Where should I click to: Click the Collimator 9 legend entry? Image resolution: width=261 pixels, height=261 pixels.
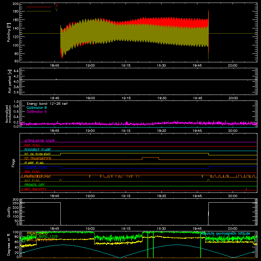37,112
